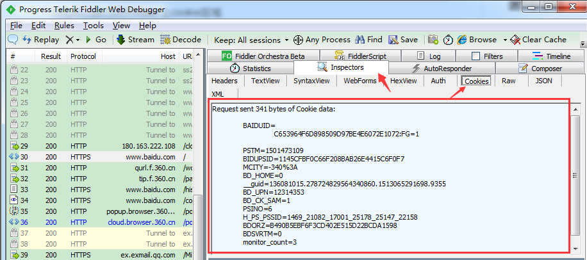The height and width of the screenshot is (260, 587).
Task: Click the comment speech bubble toolbar icon
Action: click(x=13, y=39)
